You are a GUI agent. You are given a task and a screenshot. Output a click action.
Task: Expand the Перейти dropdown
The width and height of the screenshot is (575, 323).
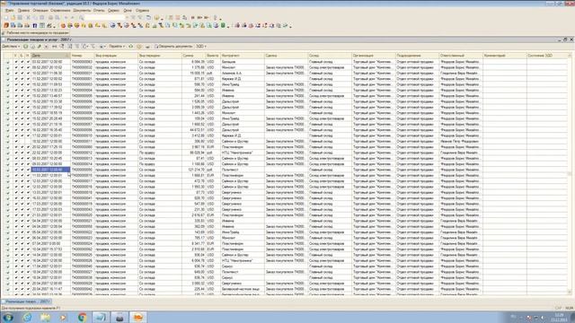pos(117,47)
